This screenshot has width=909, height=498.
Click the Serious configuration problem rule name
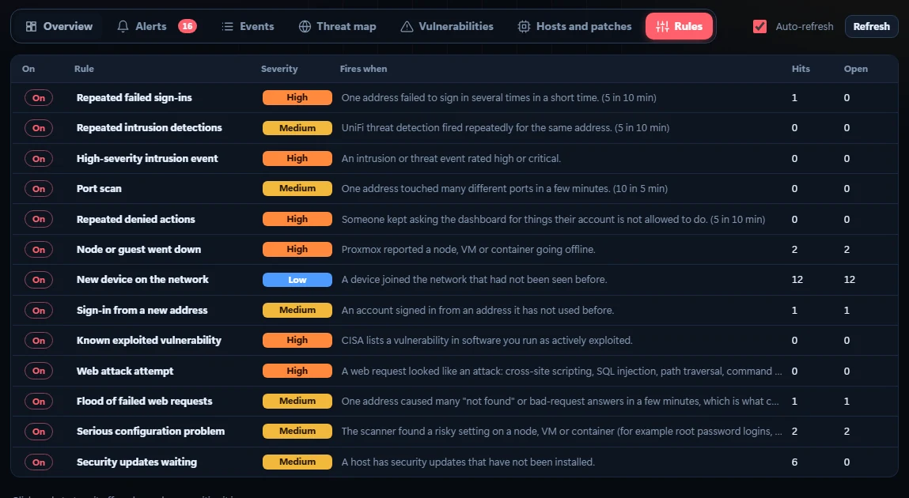click(151, 432)
